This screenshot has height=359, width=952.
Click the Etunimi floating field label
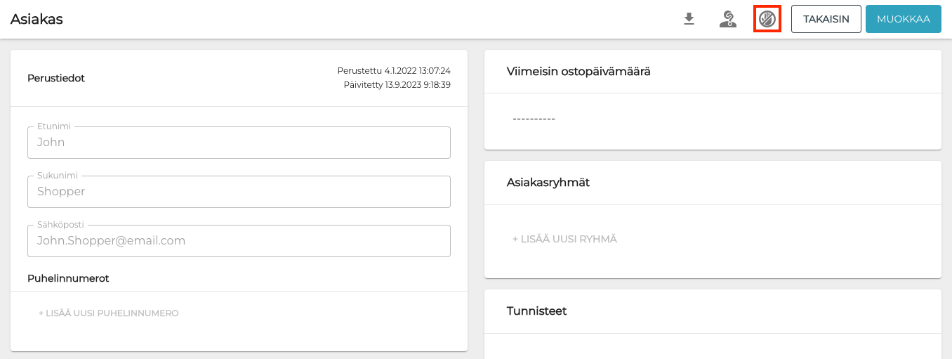(x=54, y=126)
